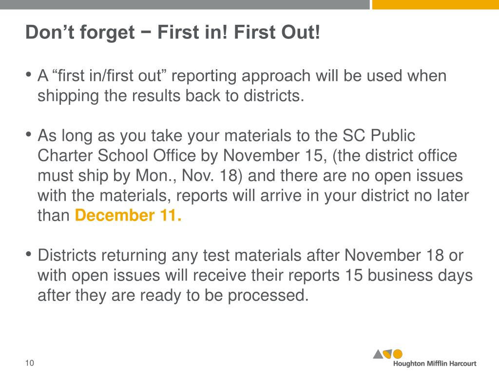Click the second bullet point marker
The height and width of the screenshot is (374, 499).
(29, 134)
